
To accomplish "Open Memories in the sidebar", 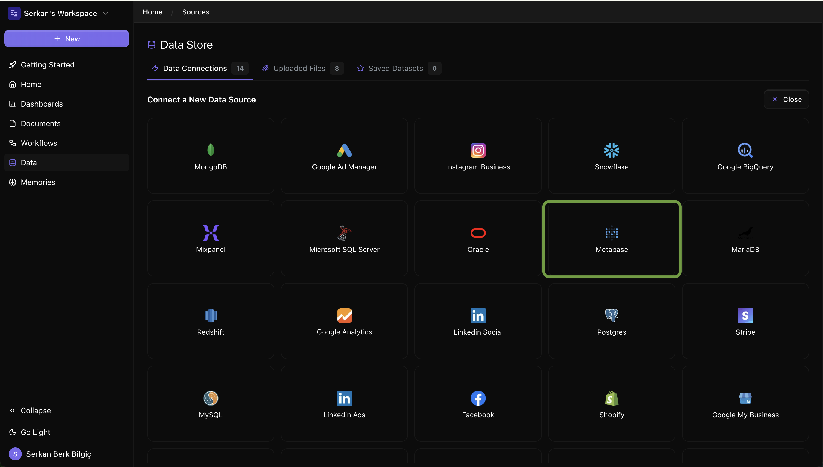I will click(x=66, y=182).
